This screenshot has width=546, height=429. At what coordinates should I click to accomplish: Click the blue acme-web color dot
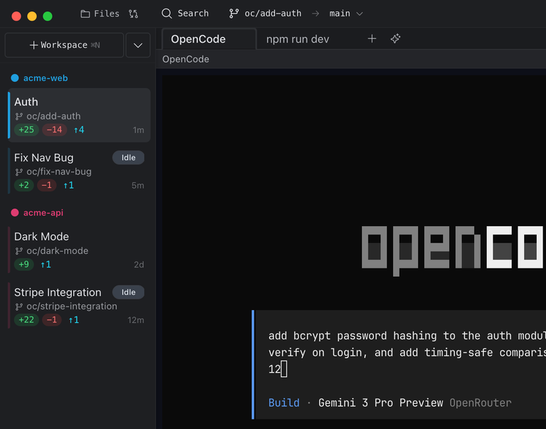[x=15, y=78]
